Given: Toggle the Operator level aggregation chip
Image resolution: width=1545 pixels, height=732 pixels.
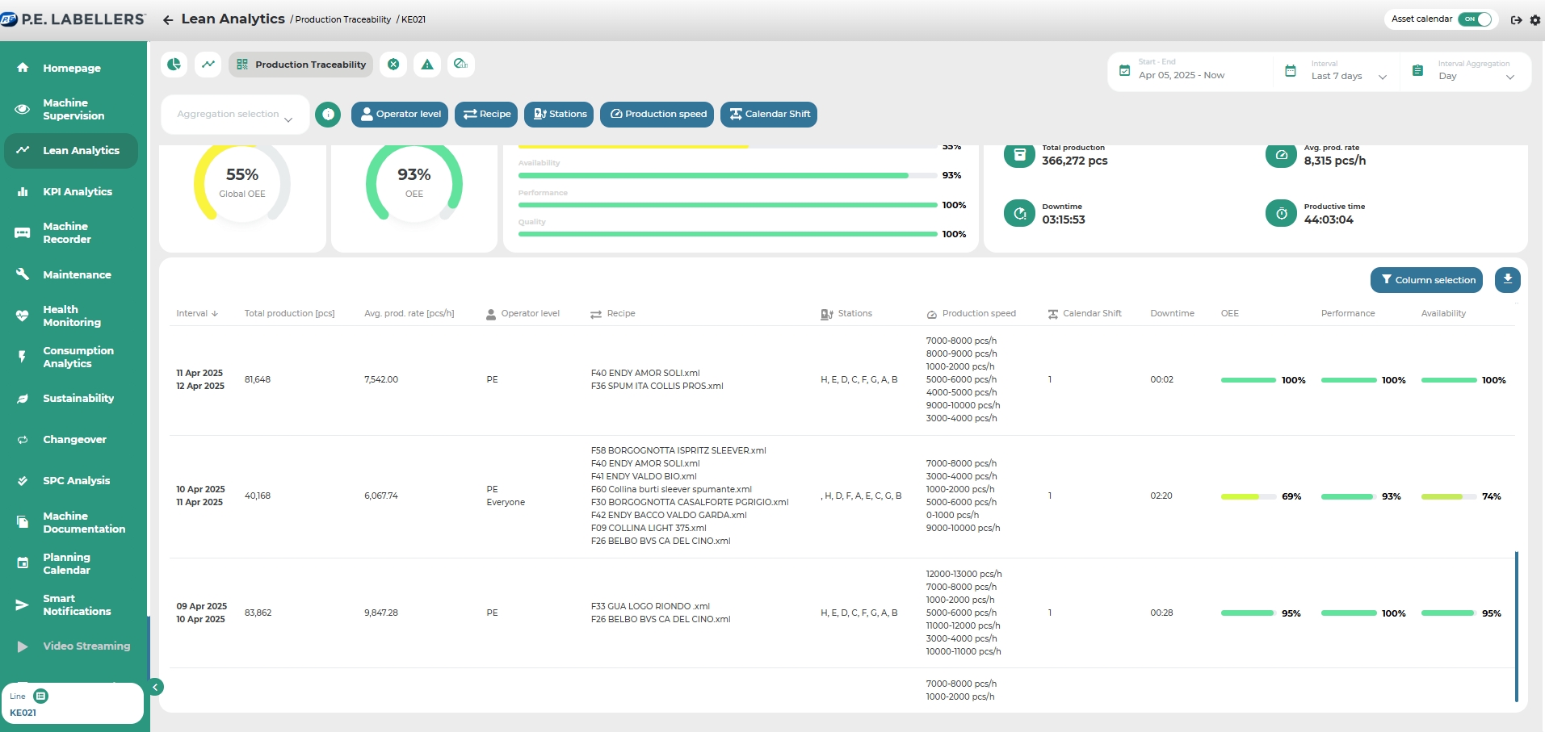Looking at the screenshot, I should [400, 115].
